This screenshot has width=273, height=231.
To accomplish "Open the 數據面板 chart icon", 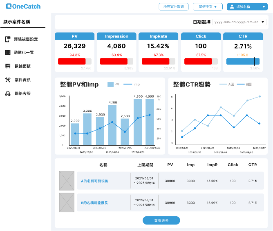I will [8, 66].
